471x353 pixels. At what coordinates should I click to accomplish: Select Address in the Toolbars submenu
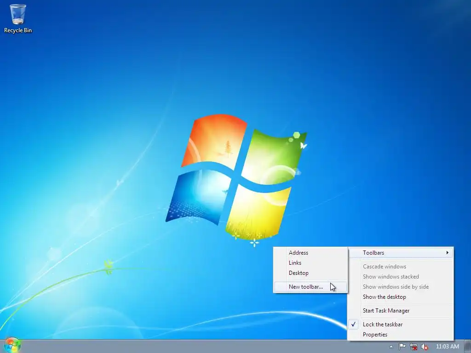point(310,253)
